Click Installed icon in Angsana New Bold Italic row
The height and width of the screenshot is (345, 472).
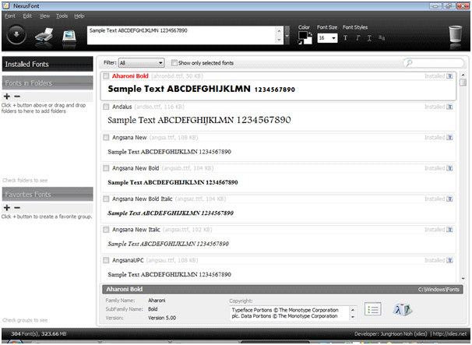(449, 199)
